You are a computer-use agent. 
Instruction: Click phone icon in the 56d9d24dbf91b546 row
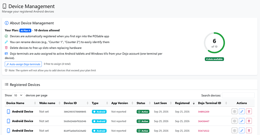coord(8,121)
